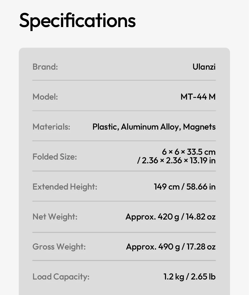This screenshot has width=249, height=295.
Task: Click Approx. 490 g / 17.28 oz value
Action: tap(171, 247)
